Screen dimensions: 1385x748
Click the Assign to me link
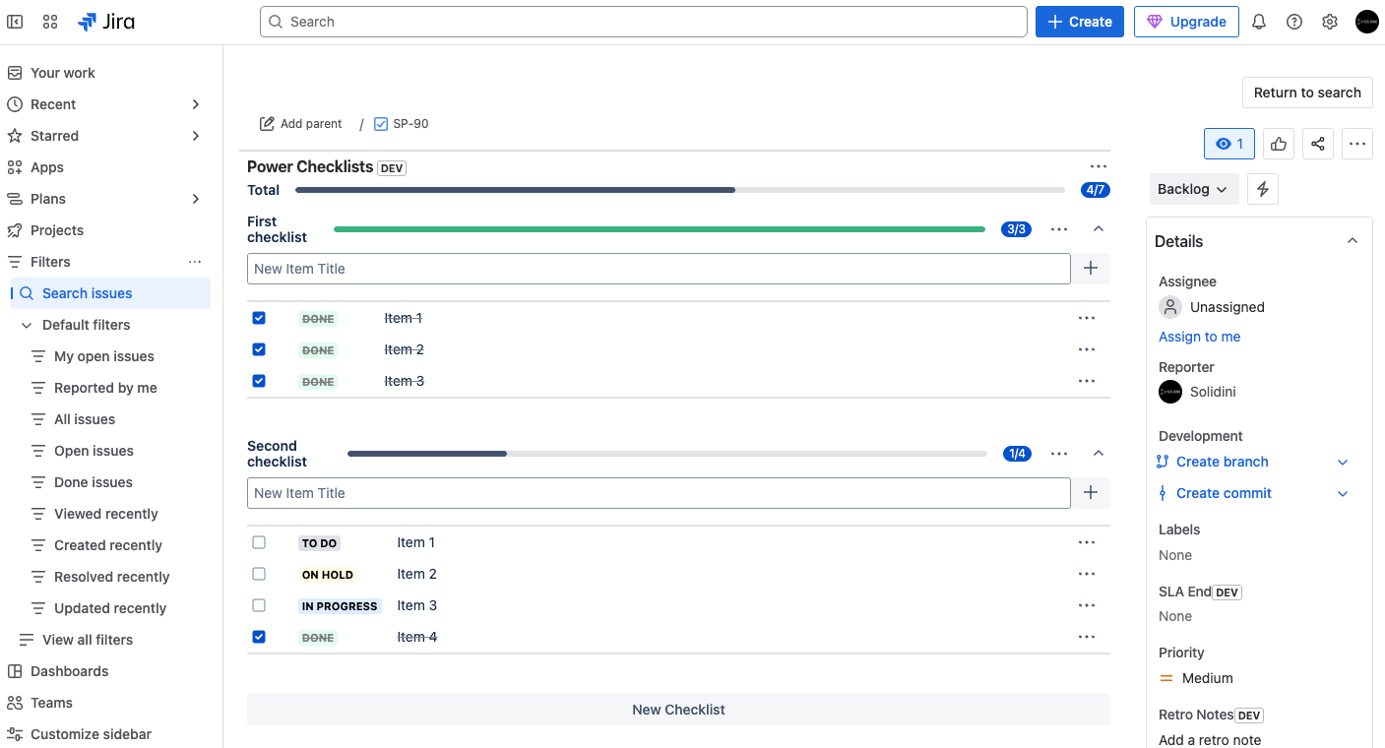(x=1199, y=337)
